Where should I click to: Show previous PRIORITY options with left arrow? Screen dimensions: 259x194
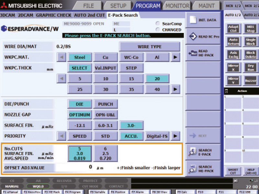(x=62, y=136)
